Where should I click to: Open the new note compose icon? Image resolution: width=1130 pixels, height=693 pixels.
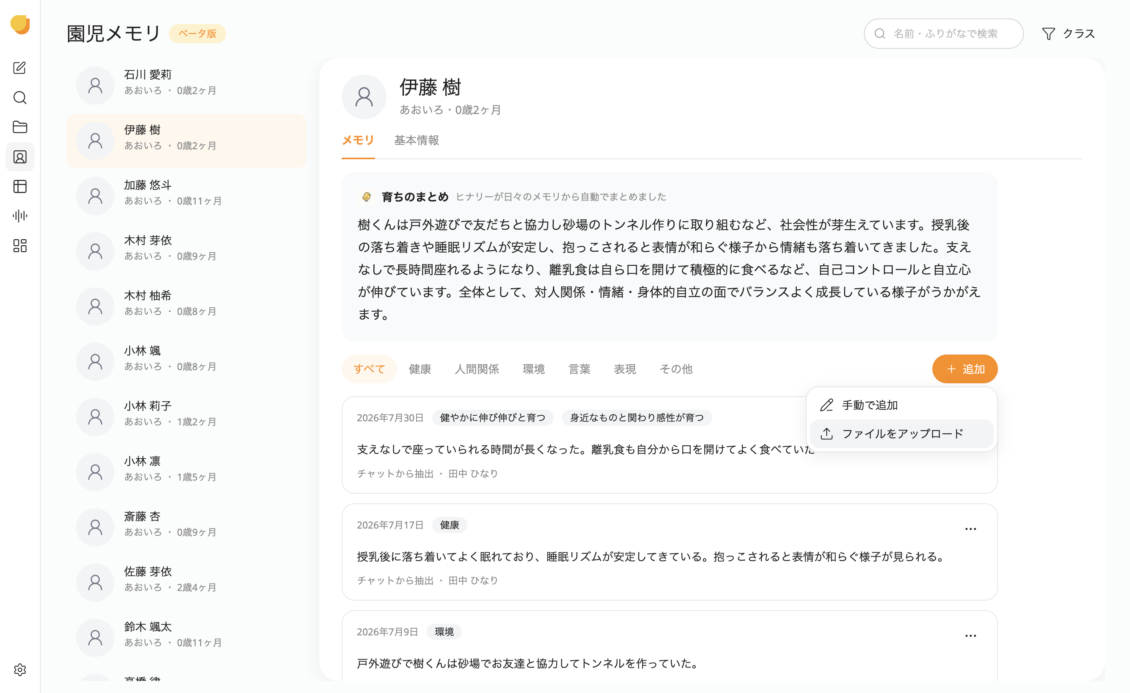tap(20, 68)
